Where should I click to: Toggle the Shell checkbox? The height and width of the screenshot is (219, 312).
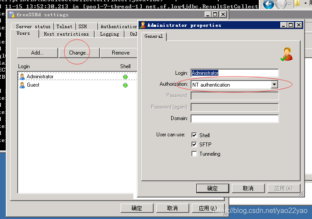(x=194, y=135)
